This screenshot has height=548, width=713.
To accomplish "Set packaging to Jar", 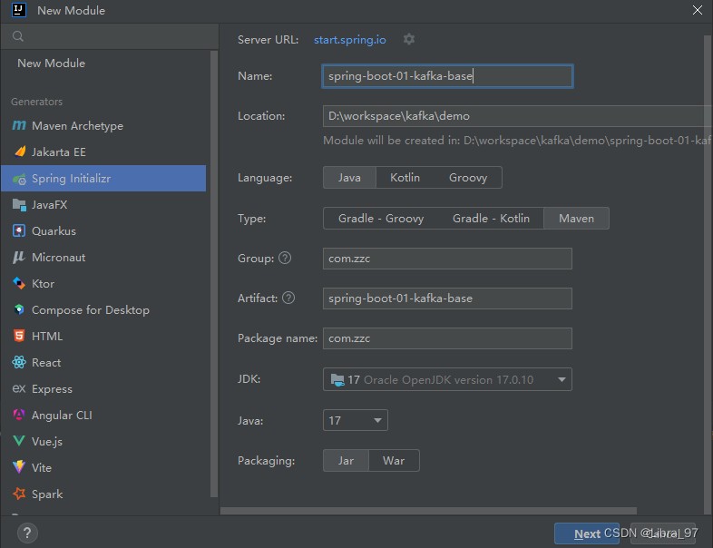I will pyautogui.click(x=346, y=461).
